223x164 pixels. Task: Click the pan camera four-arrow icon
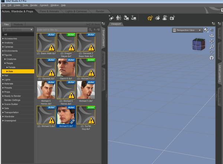point(212,41)
